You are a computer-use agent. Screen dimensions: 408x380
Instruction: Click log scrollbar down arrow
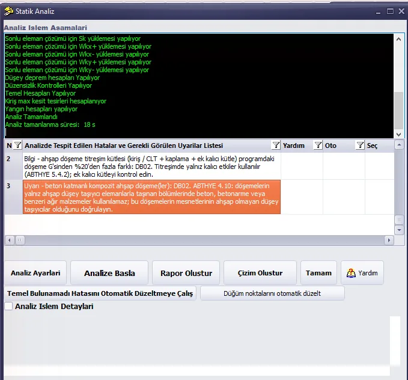(x=398, y=135)
